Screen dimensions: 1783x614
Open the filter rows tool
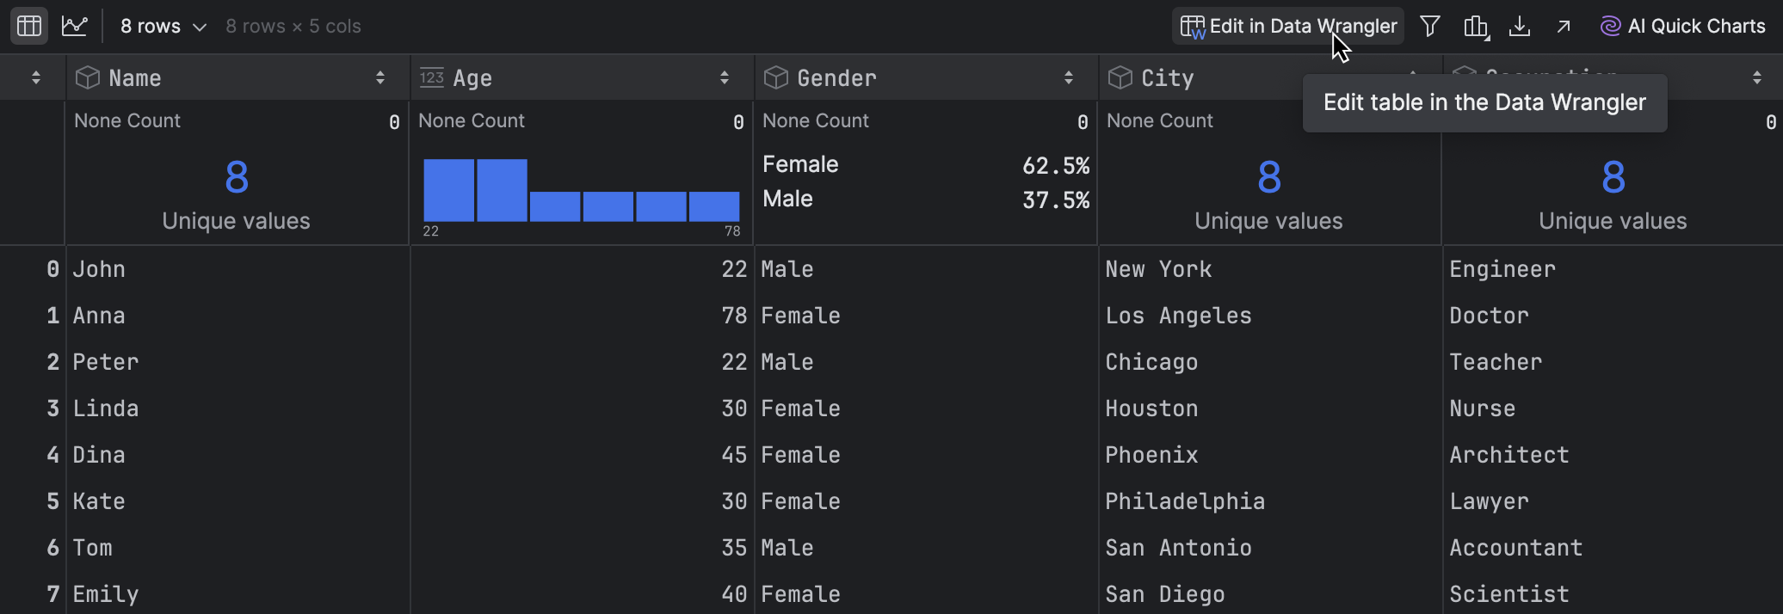[1430, 26]
